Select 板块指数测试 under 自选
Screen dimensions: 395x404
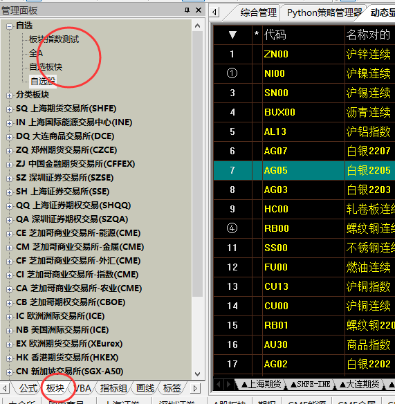(x=54, y=39)
